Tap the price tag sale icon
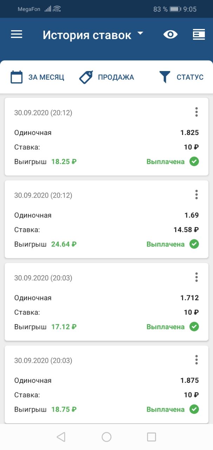The width and height of the screenshot is (213, 450). [86, 77]
